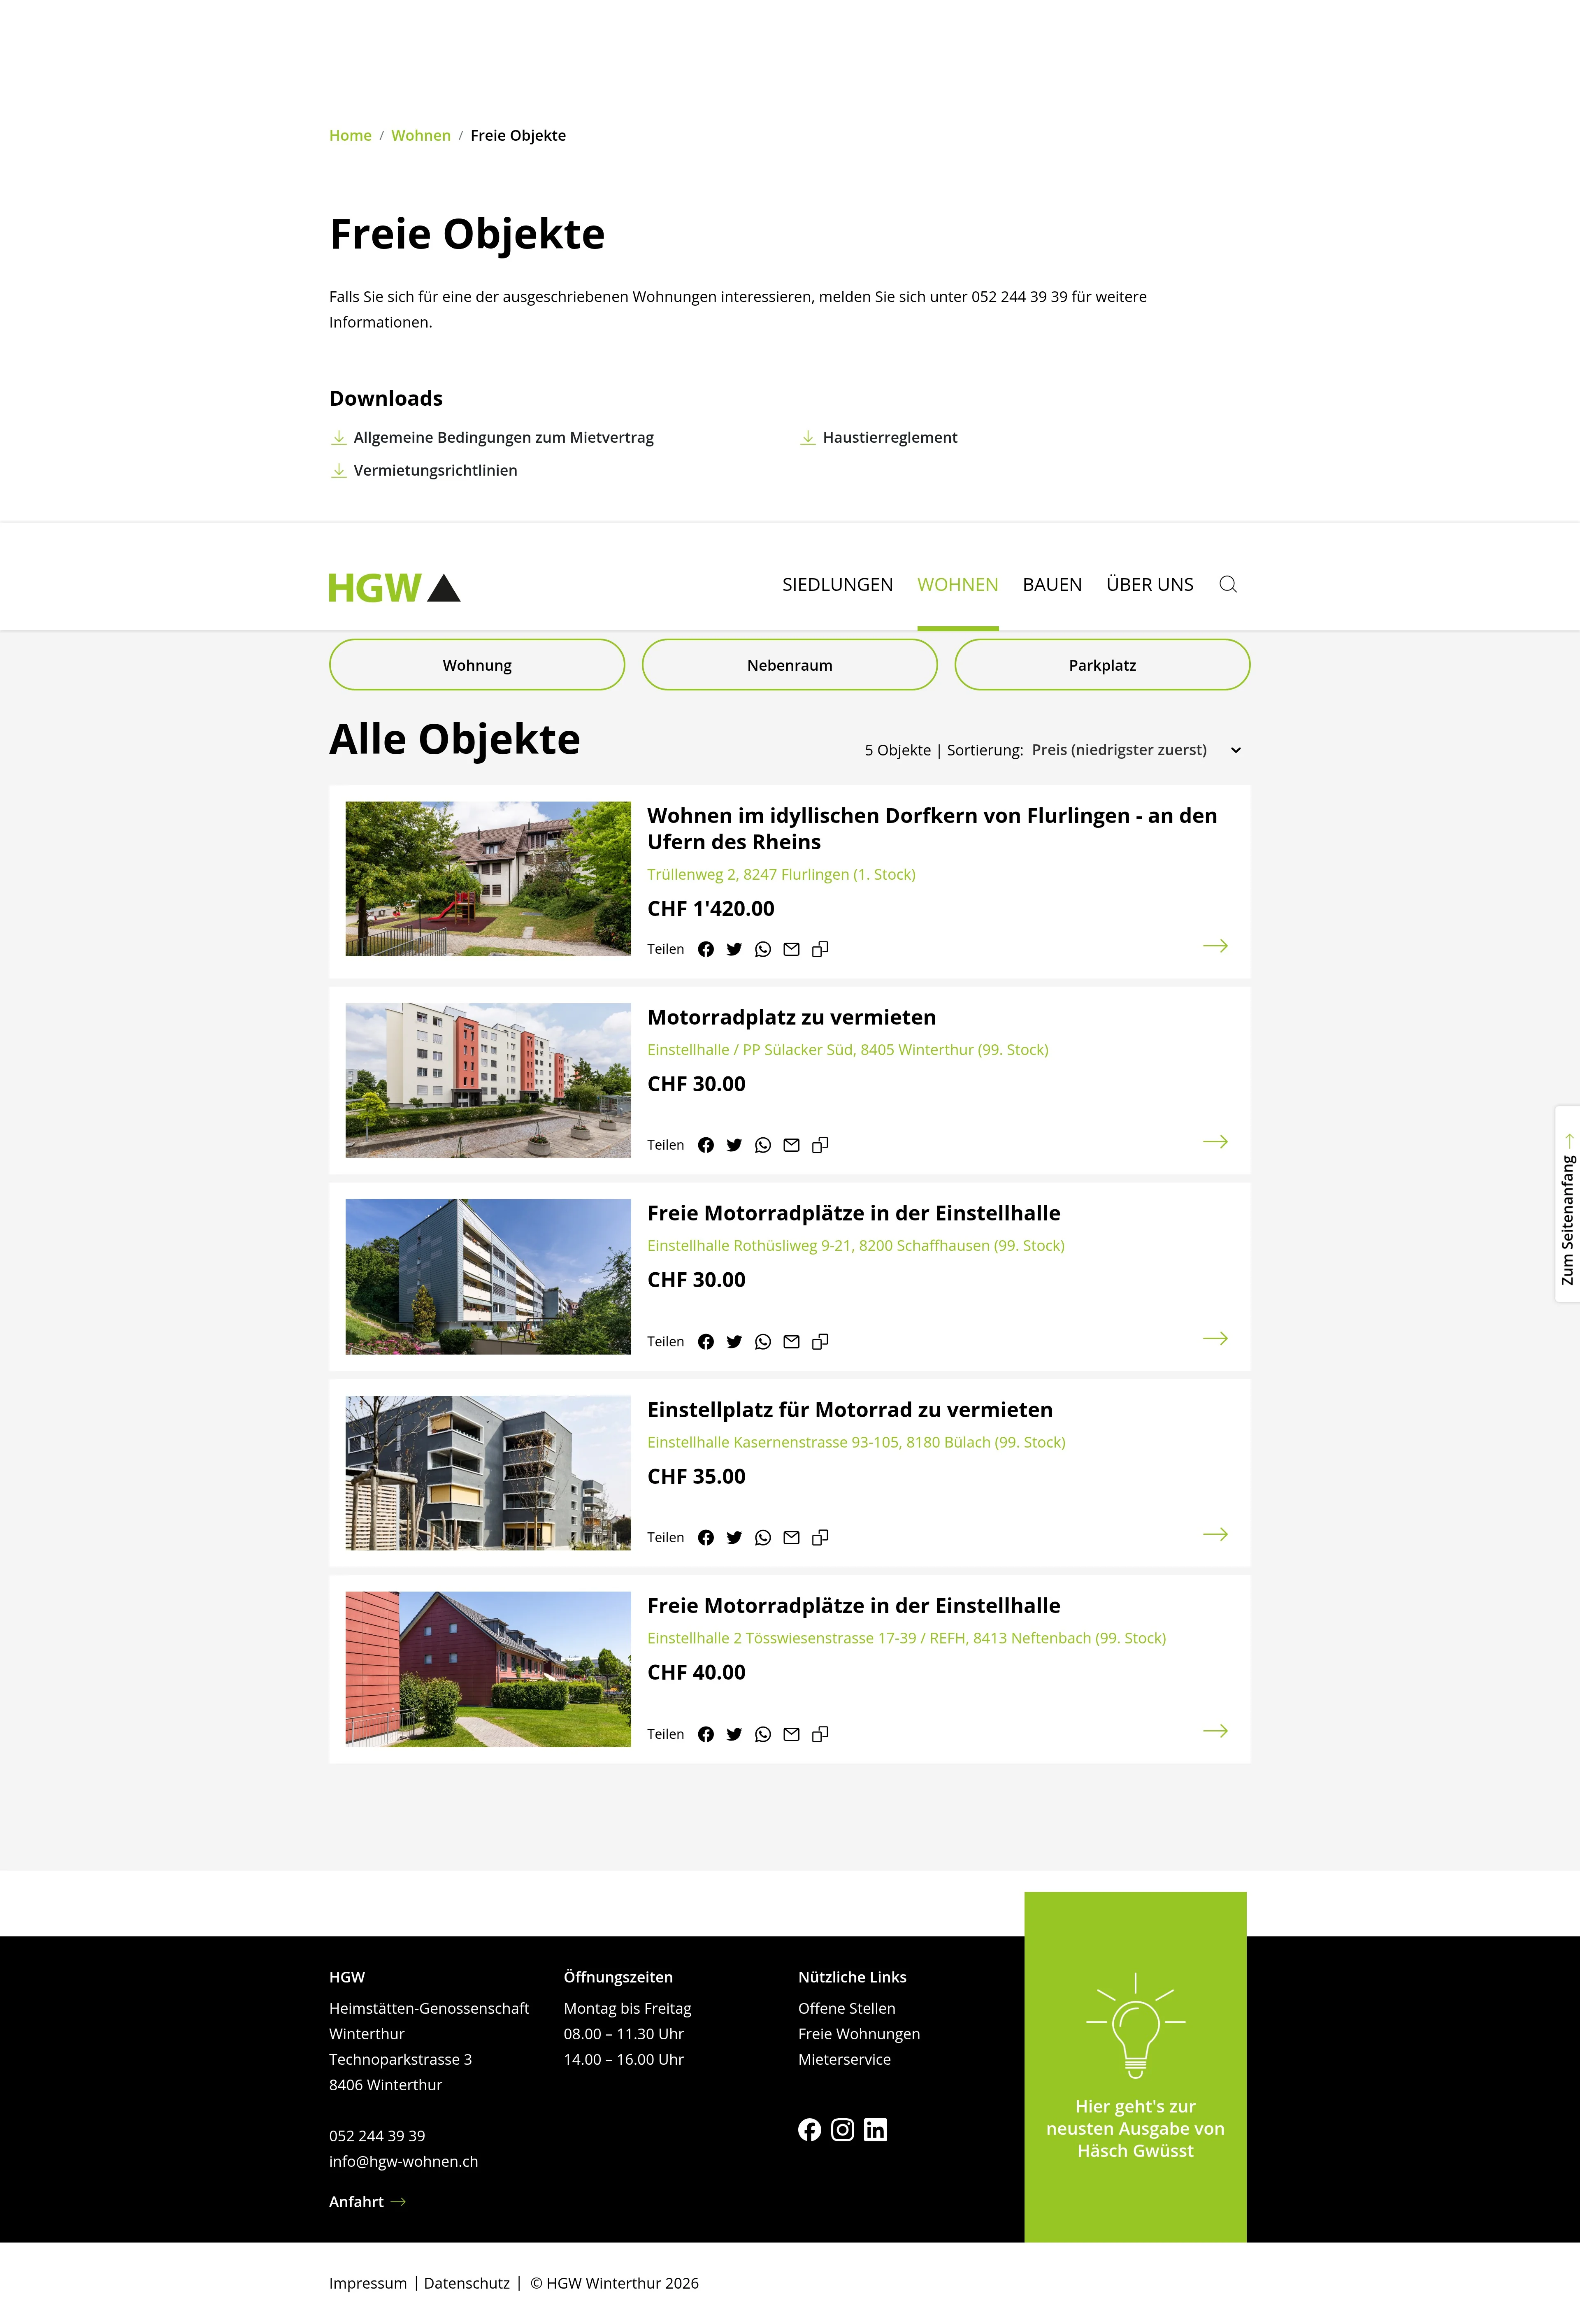Open Bülach Kasernenstrasse grey building photo
The height and width of the screenshot is (2324, 1580).
click(488, 1473)
